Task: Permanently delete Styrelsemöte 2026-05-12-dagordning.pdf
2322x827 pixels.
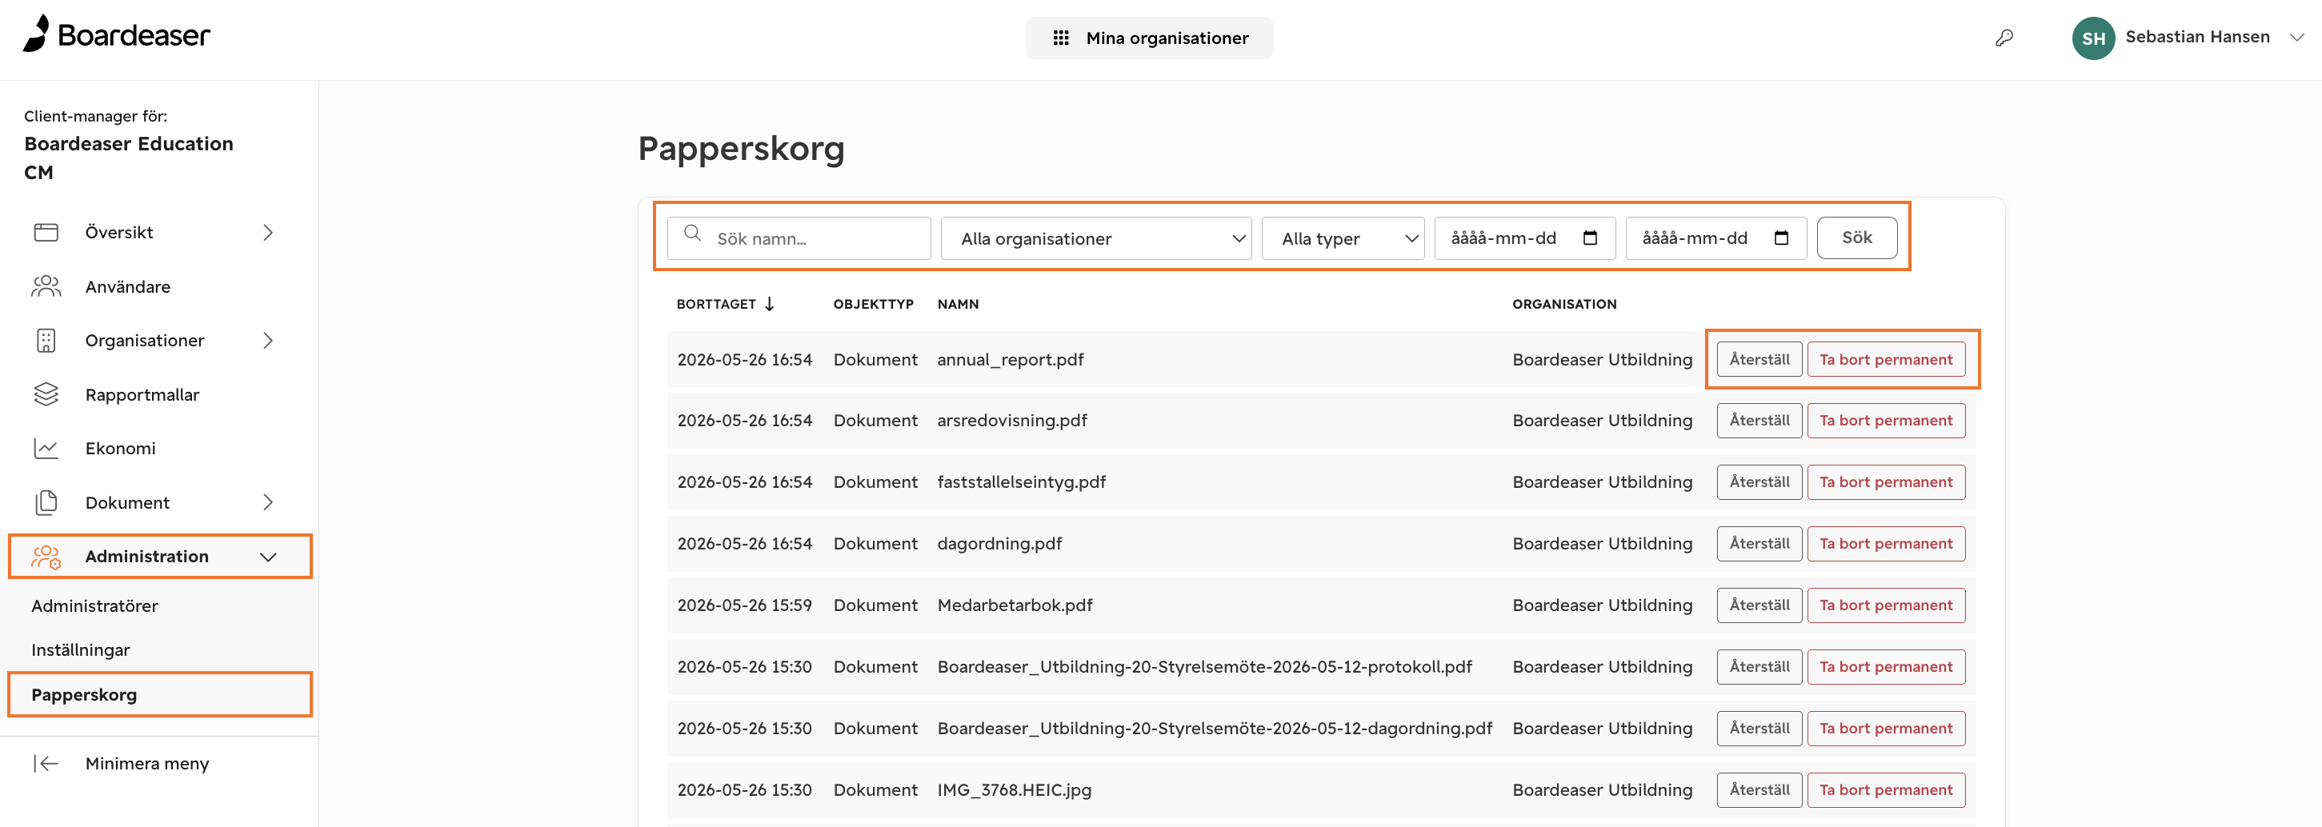Action: [x=1886, y=729]
